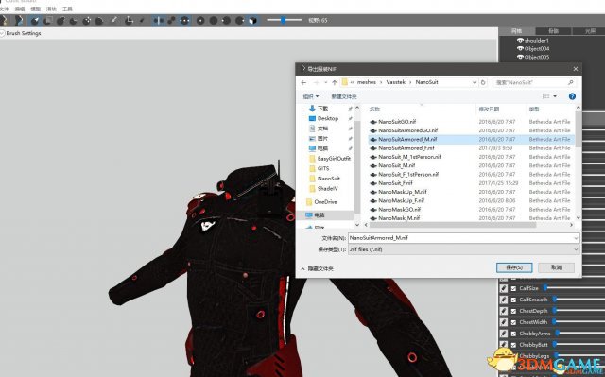The height and width of the screenshot is (377, 605).
Task: Toggle the cube view mode icon
Action: [252, 21]
